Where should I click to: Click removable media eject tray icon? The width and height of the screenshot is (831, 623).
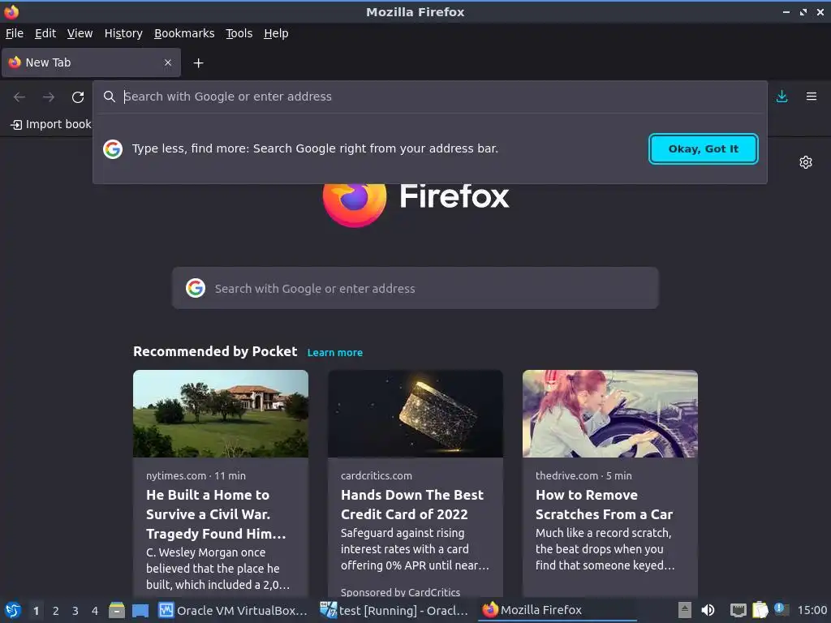point(685,610)
